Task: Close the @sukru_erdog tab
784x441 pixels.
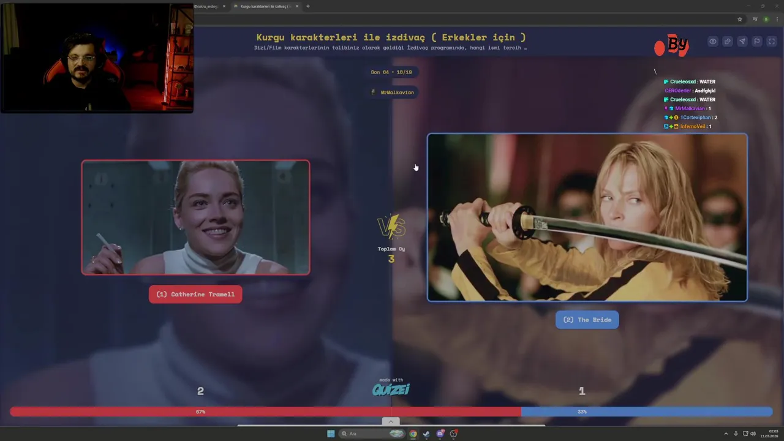Action: tap(224, 6)
